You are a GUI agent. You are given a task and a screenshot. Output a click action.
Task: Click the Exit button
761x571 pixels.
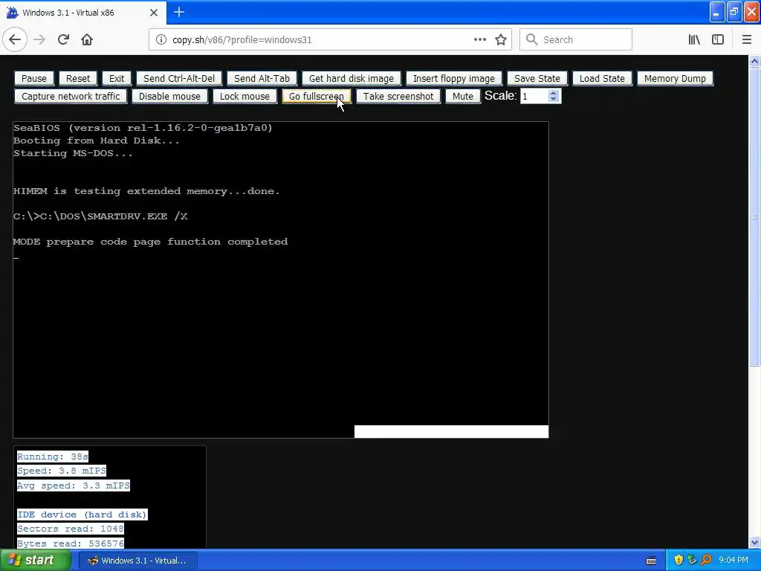click(117, 79)
